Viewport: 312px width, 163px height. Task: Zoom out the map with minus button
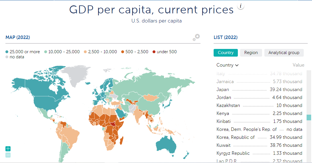click(x=8, y=155)
